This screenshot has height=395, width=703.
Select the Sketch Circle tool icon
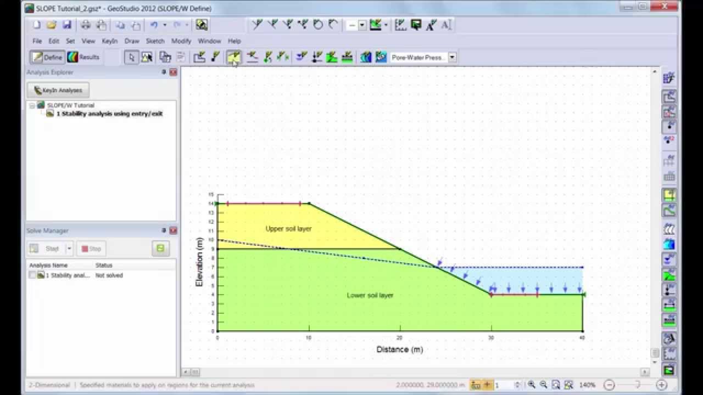pos(318,25)
